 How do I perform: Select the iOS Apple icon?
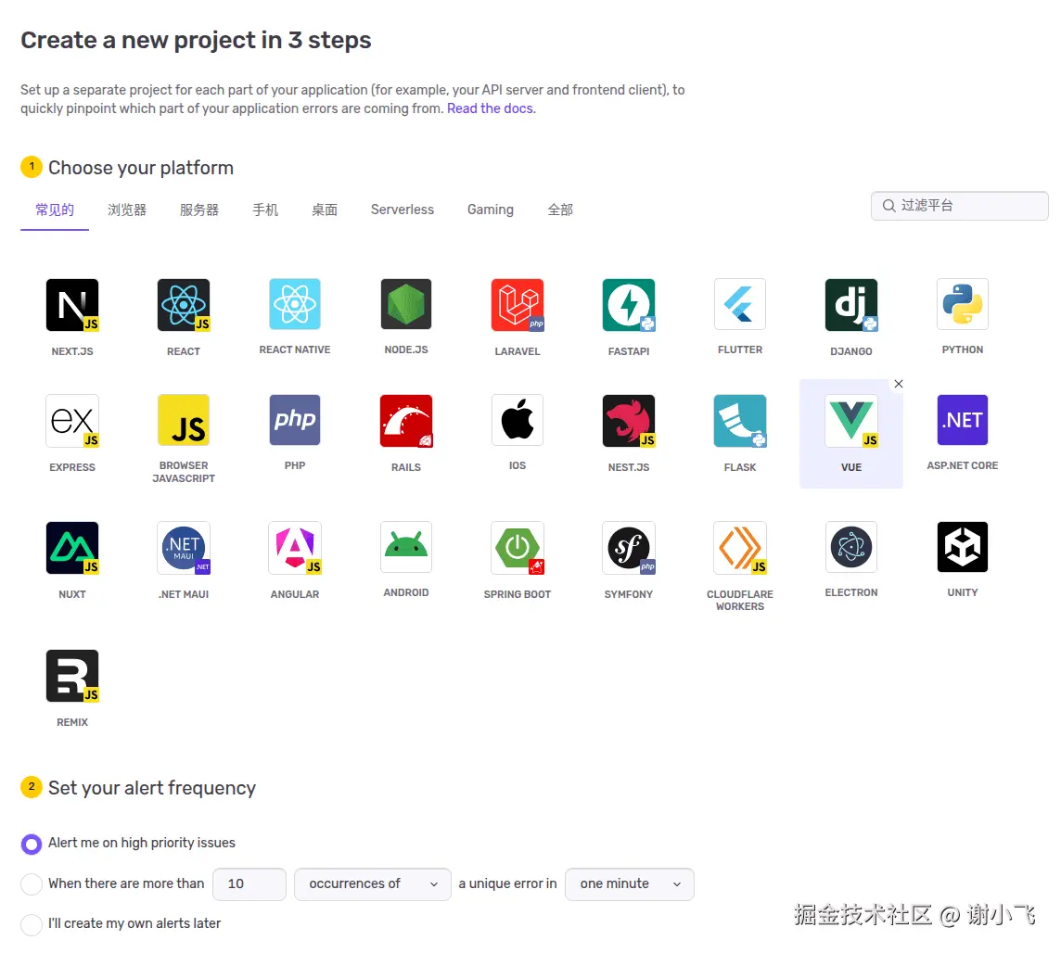[517, 419]
